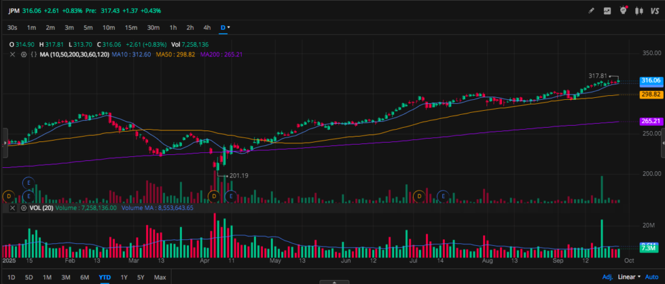Open the chart indicators icon

click(x=607, y=10)
